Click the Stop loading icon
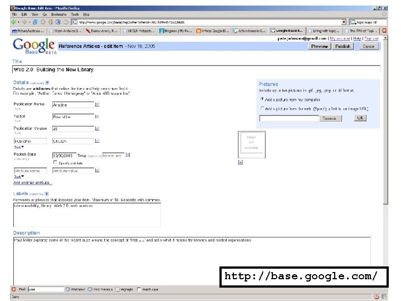401x301 pixels. click(x=43, y=22)
